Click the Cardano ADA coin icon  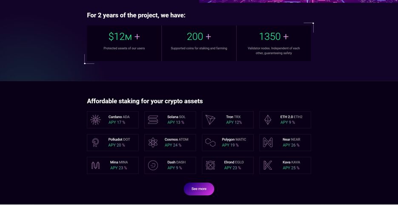tap(96, 120)
